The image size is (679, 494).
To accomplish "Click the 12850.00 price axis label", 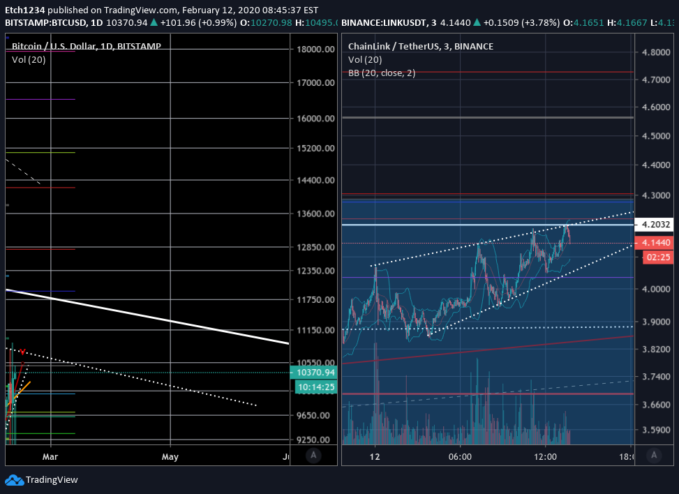I will click(315, 247).
